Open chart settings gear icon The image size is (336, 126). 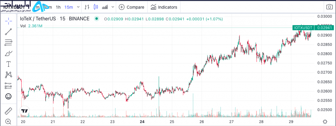[x=325, y=122]
